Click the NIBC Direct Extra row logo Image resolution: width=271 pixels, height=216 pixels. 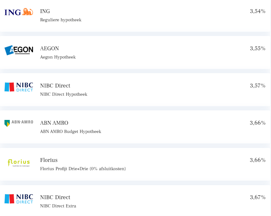19,199
